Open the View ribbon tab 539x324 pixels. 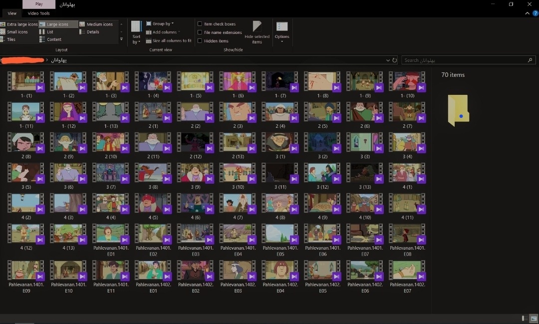pyautogui.click(x=12, y=13)
